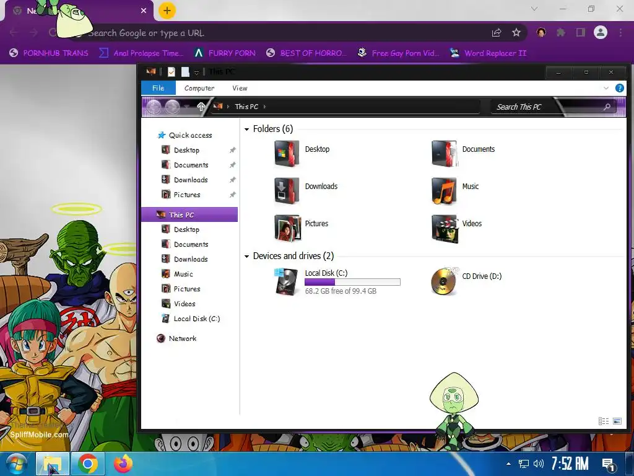The height and width of the screenshot is (476, 634).
Task: Toggle Chrome side panel icon
Action: click(x=581, y=32)
